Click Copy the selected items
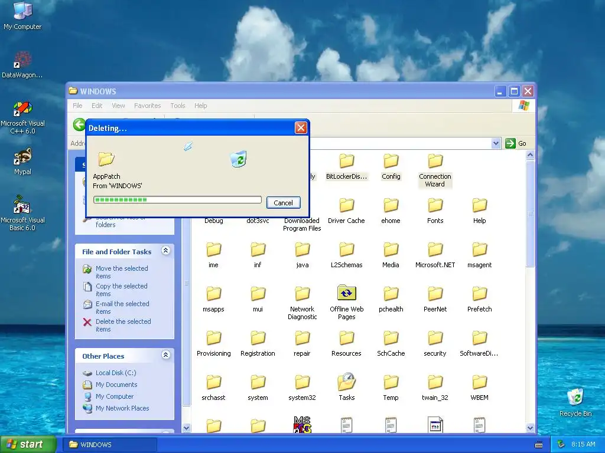 pos(121,290)
